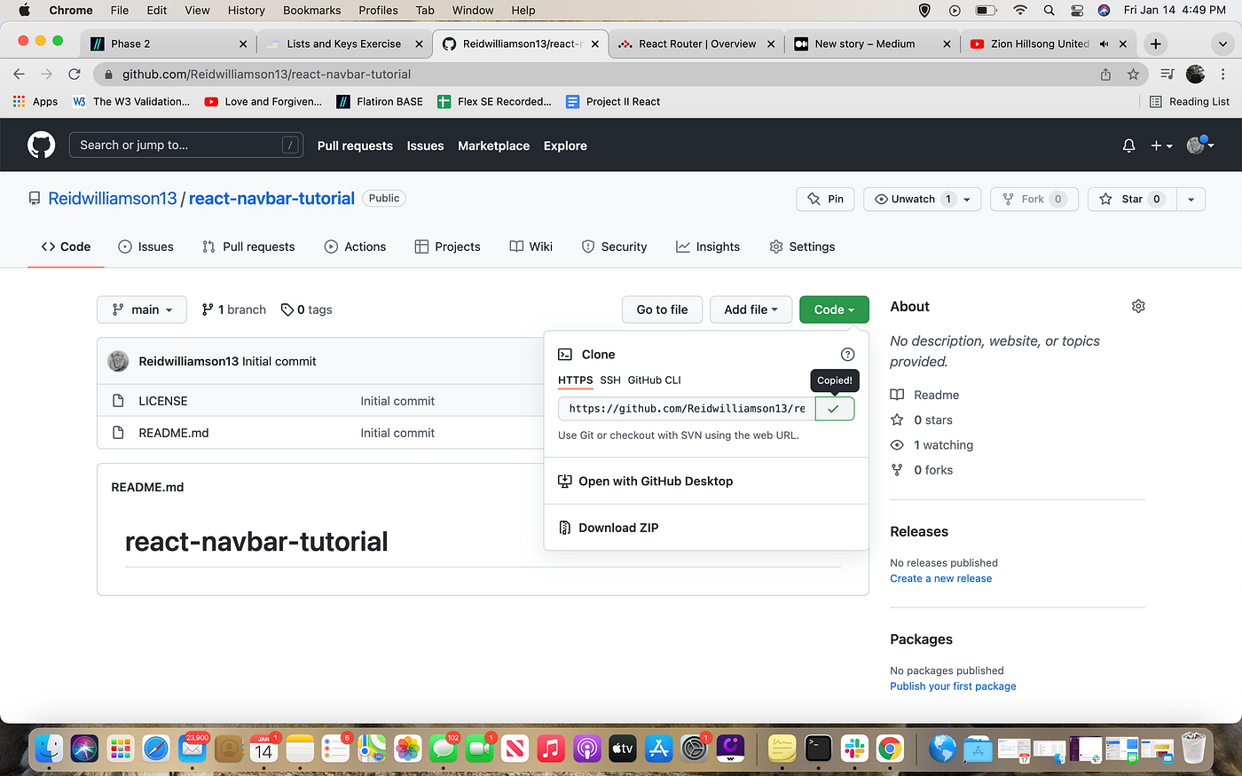
Task: Select the GitHub CLI clone option
Action: click(x=654, y=380)
